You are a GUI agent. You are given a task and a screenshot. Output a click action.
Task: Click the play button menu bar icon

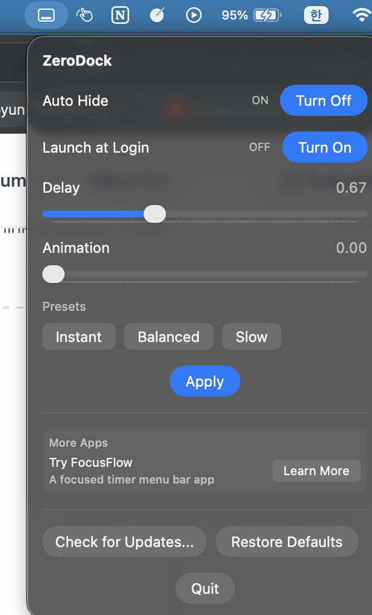pos(194,15)
